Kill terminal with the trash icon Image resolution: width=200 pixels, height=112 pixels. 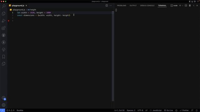coord(190,6)
